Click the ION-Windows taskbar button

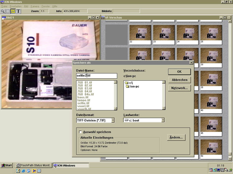coord(71,165)
